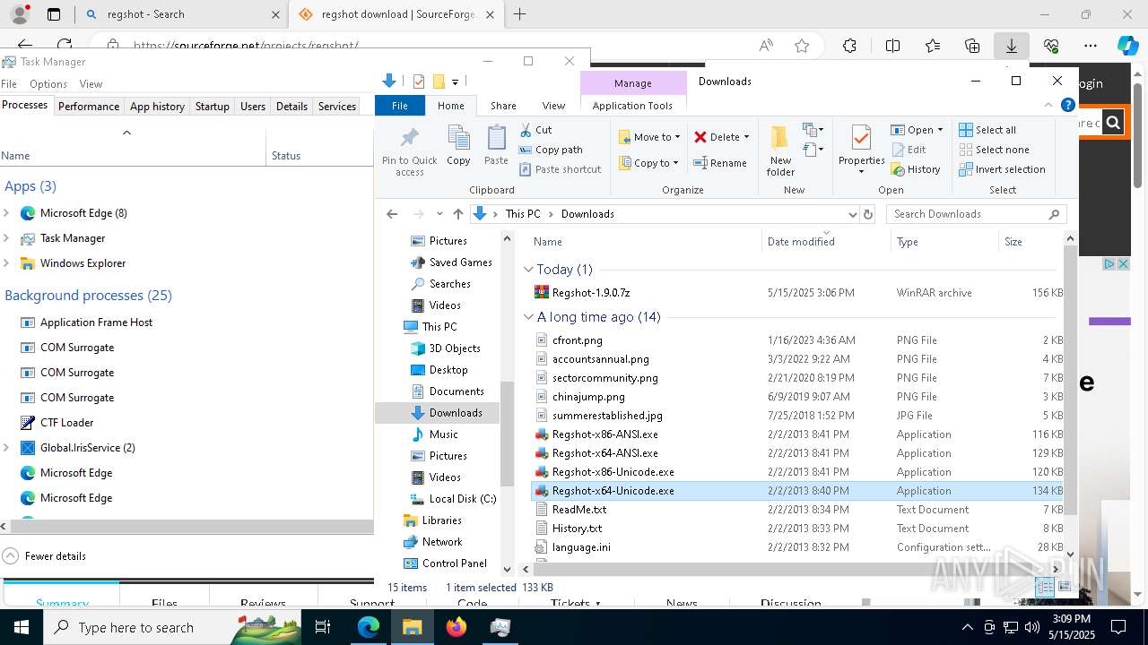Click Cut in Clipboard group
The height and width of the screenshot is (645, 1148).
click(535, 130)
